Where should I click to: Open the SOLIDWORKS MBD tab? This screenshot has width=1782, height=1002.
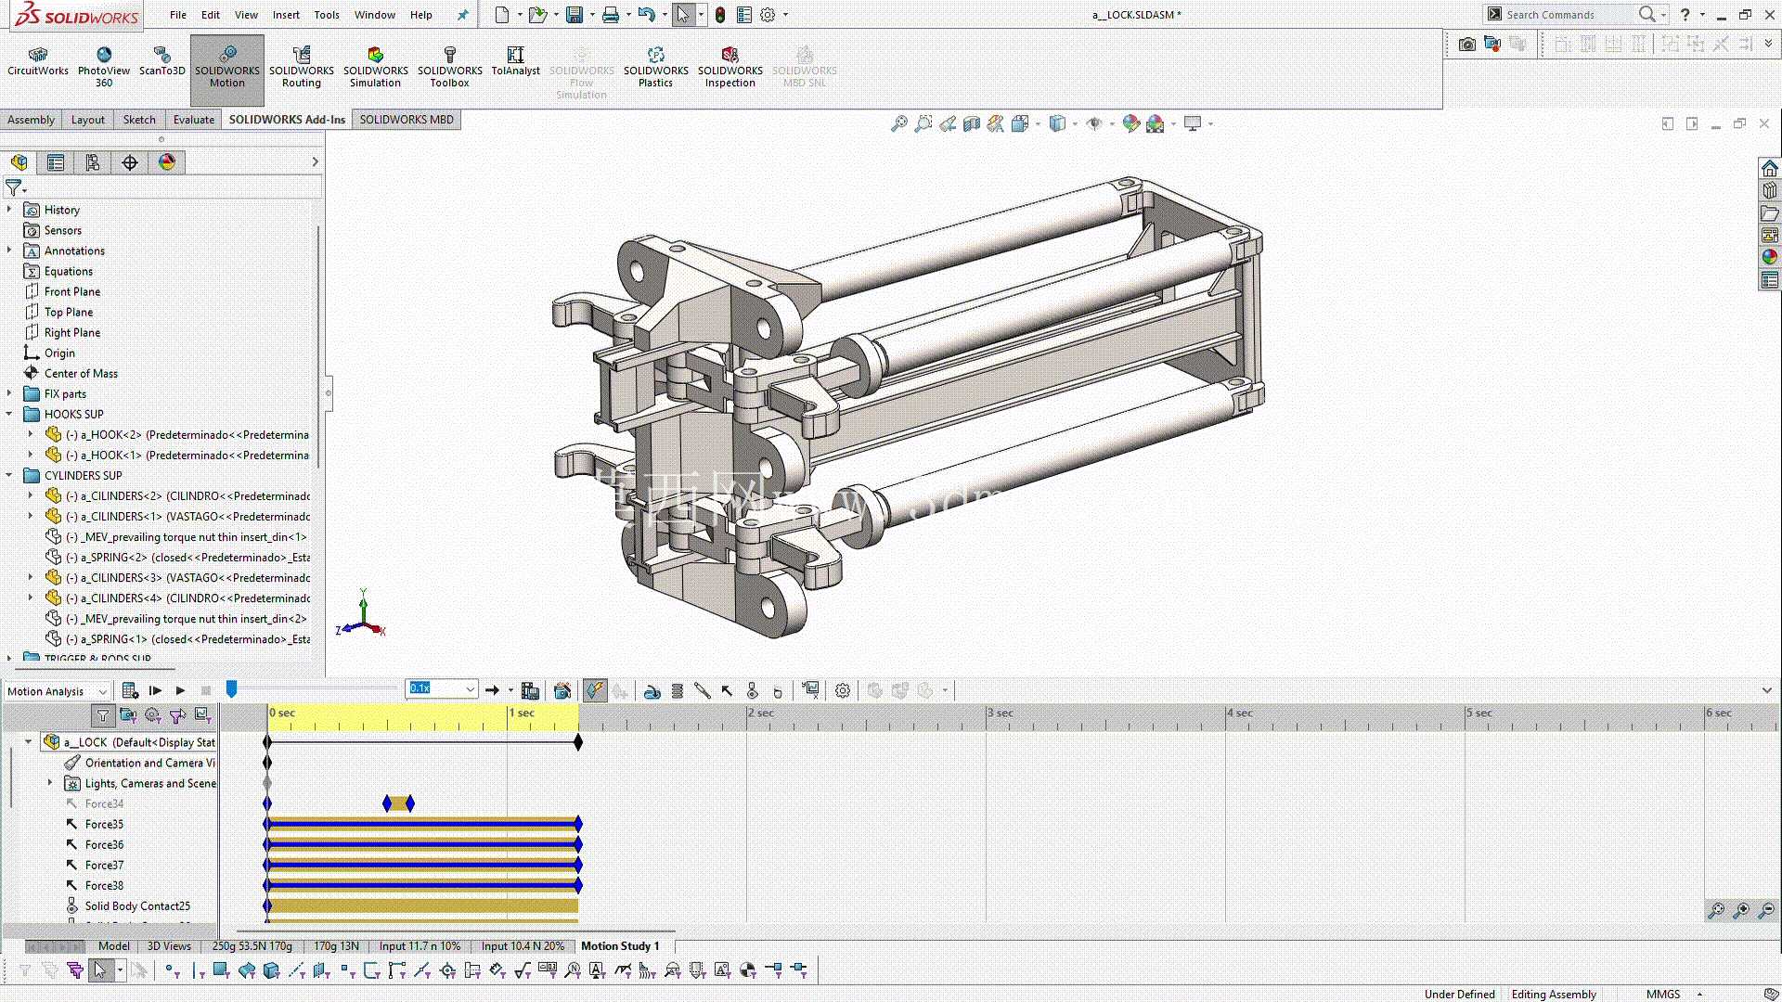tap(407, 120)
